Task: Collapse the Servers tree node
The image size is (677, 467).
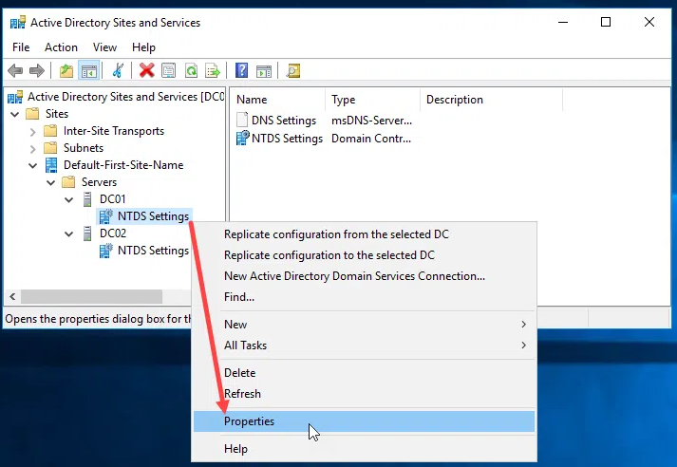Action: (x=51, y=183)
